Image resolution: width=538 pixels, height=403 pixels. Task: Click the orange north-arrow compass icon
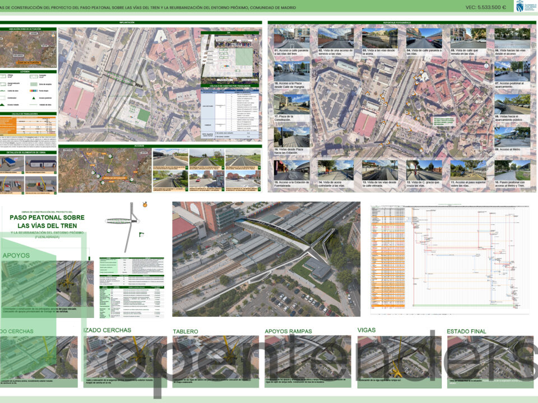(145, 205)
